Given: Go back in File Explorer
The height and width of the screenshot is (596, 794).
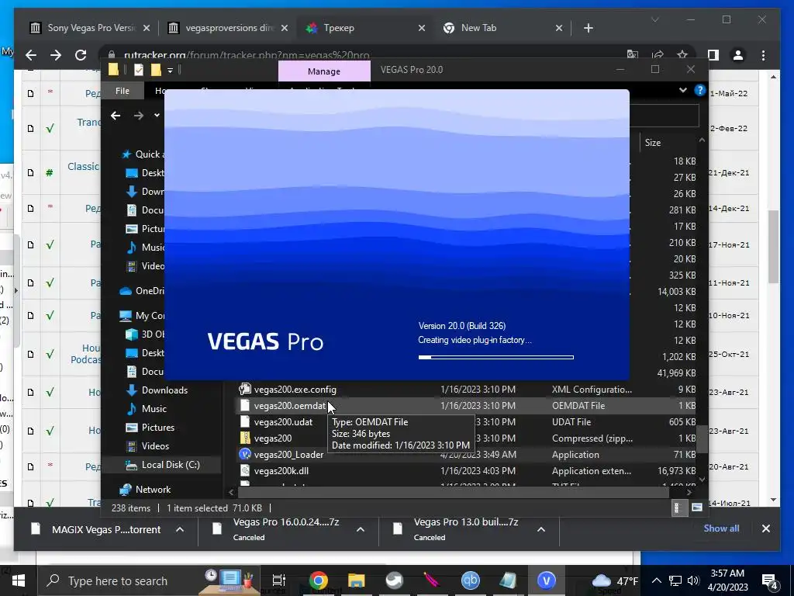Looking at the screenshot, I should (116, 116).
